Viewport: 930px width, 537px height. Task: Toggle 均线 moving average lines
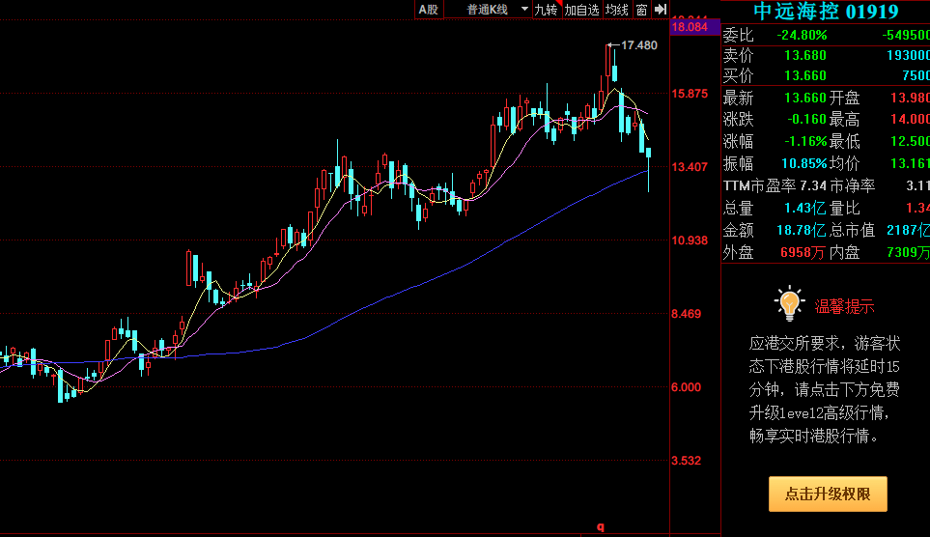point(617,10)
